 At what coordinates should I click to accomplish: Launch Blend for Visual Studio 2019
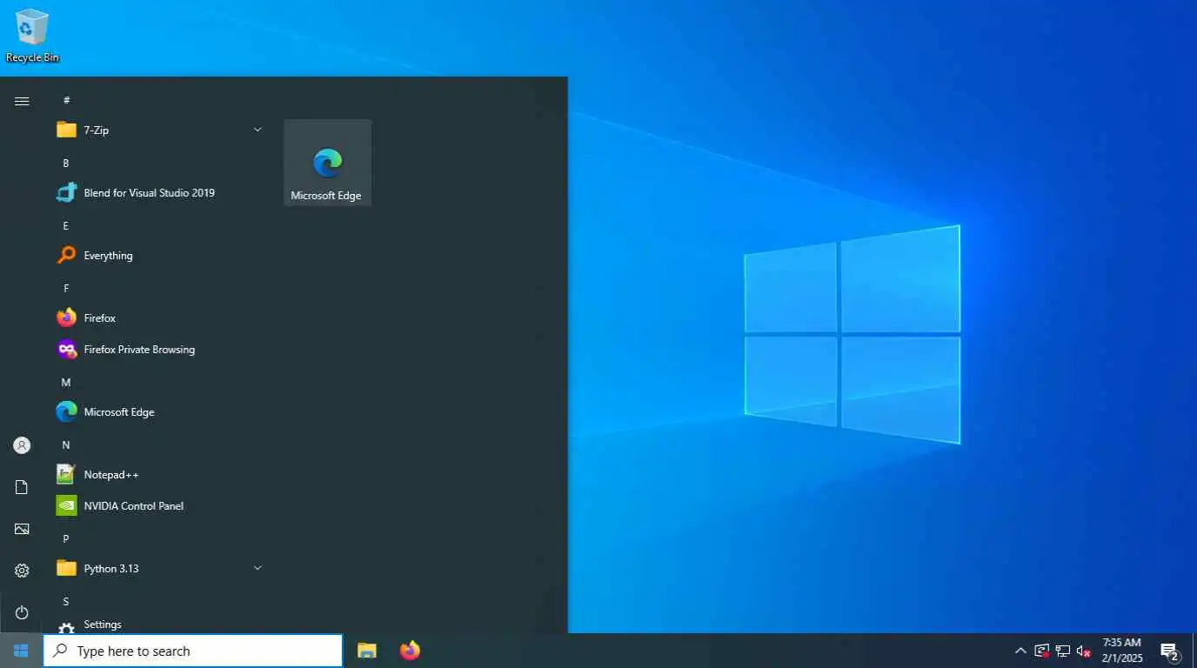pos(161,193)
